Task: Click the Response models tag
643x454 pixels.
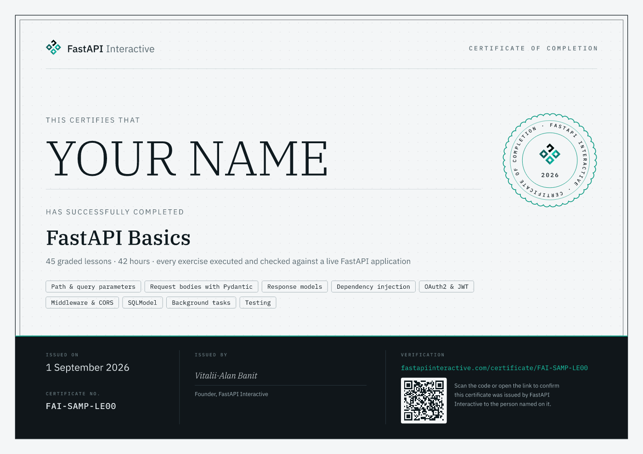Action: (295, 287)
